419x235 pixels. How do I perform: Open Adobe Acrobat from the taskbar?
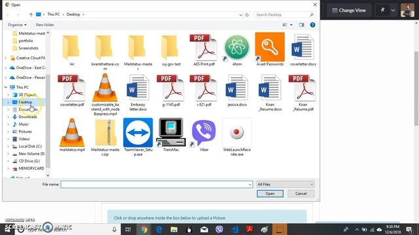click(249, 229)
